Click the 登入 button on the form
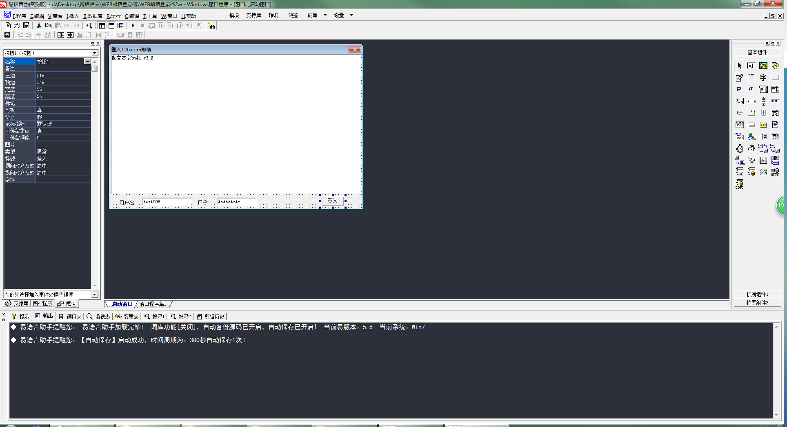The height and width of the screenshot is (427, 787). pyautogui.click(x=332, y=201)
